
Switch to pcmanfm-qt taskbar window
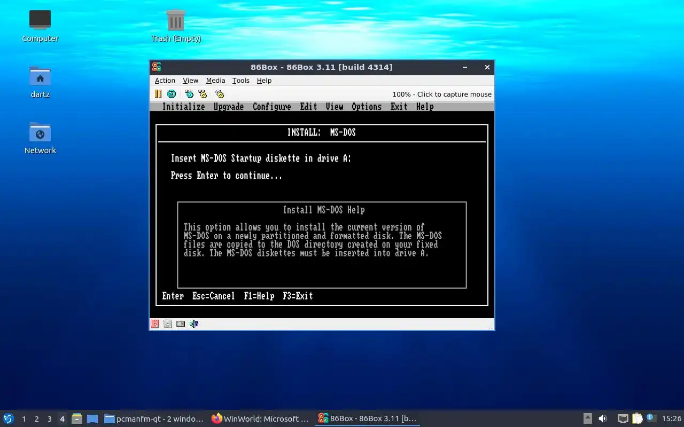(x=154, y=418)
